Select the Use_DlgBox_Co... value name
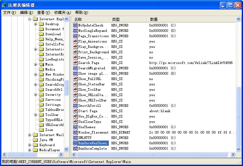Screen dimensions: 243x166 click(93, 116)
